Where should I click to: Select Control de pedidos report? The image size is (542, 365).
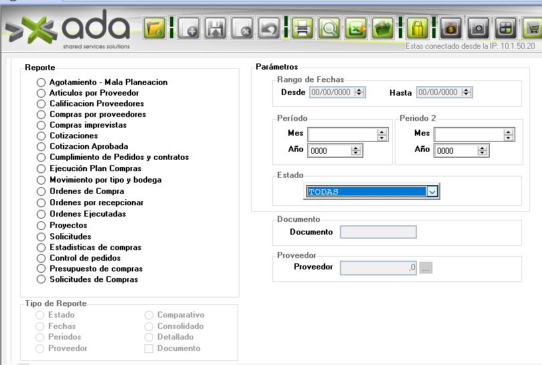tap(41, 258)
